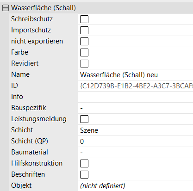The image size is (193, 191).
Task: Select the Schicht property label
Action: (x=22, y=130)
